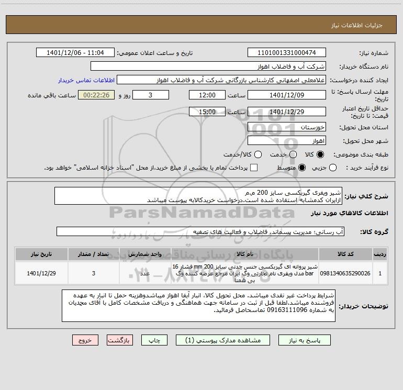Click the deadline time field 12:00

pos(207,95)
